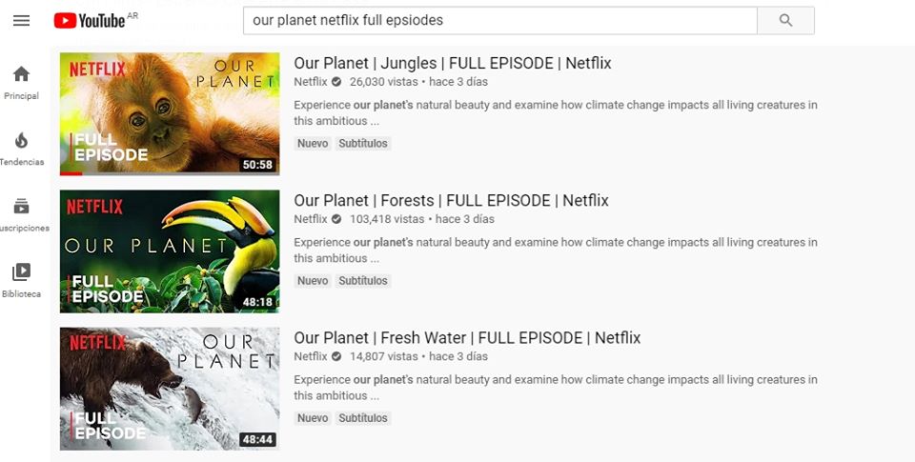
Task: Open Suscripciones sidebar icon
Action: 22,207
